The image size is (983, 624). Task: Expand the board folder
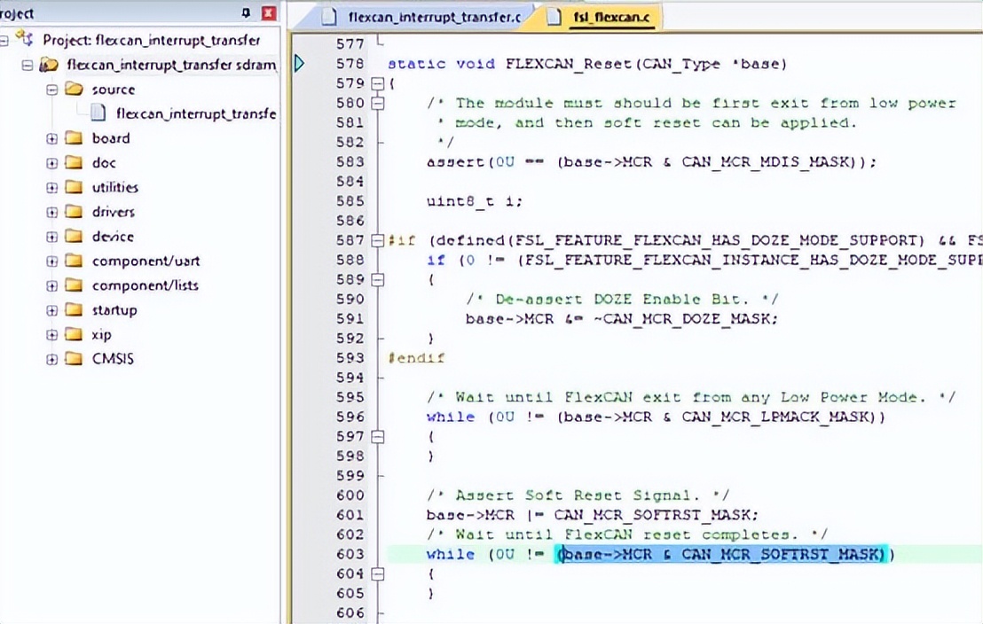pos(52,138)
